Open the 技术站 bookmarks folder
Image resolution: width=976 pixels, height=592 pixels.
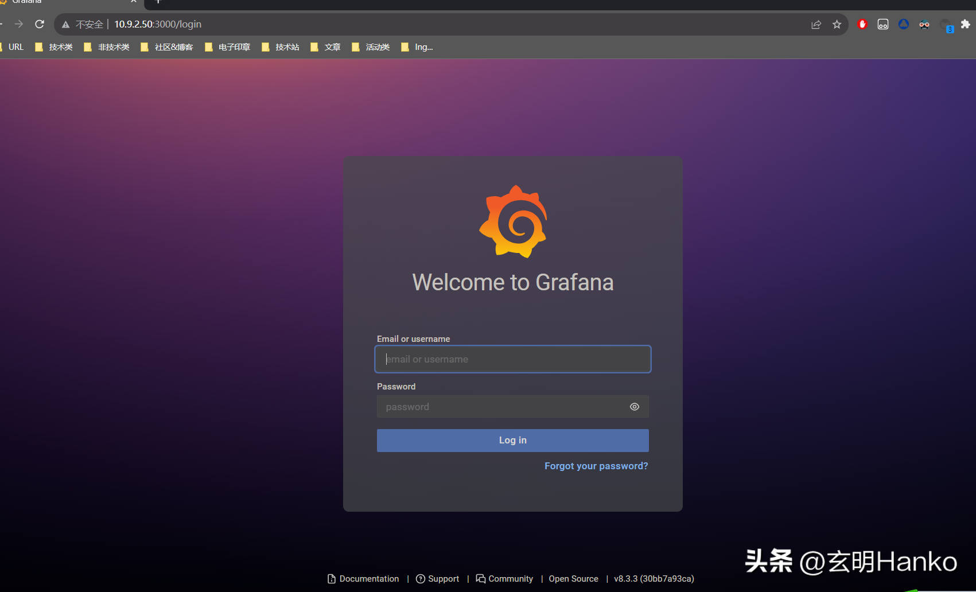pos(281,47)
